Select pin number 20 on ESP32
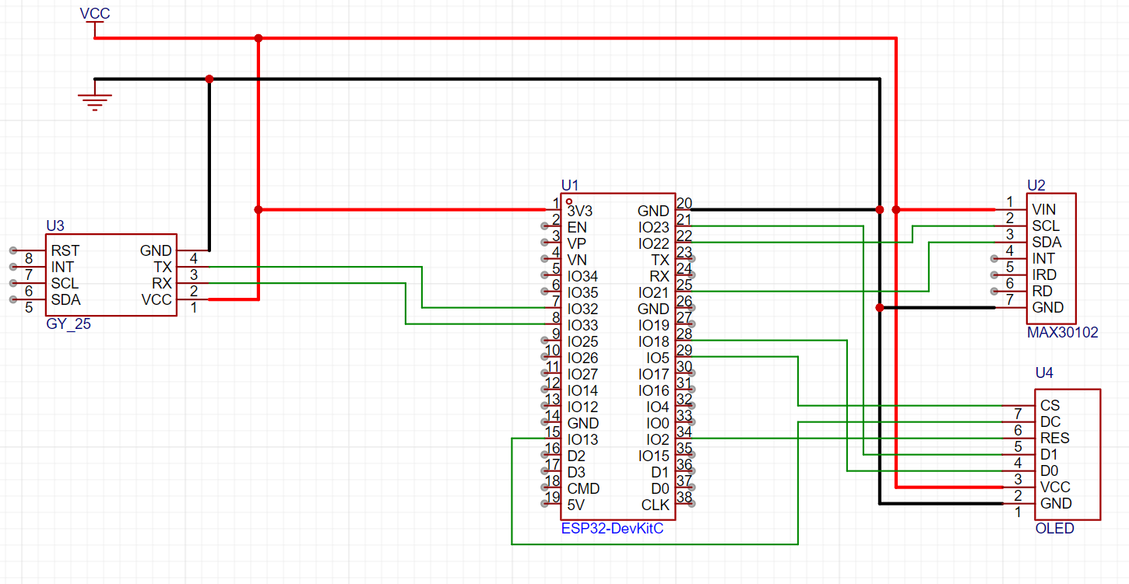 684,203
